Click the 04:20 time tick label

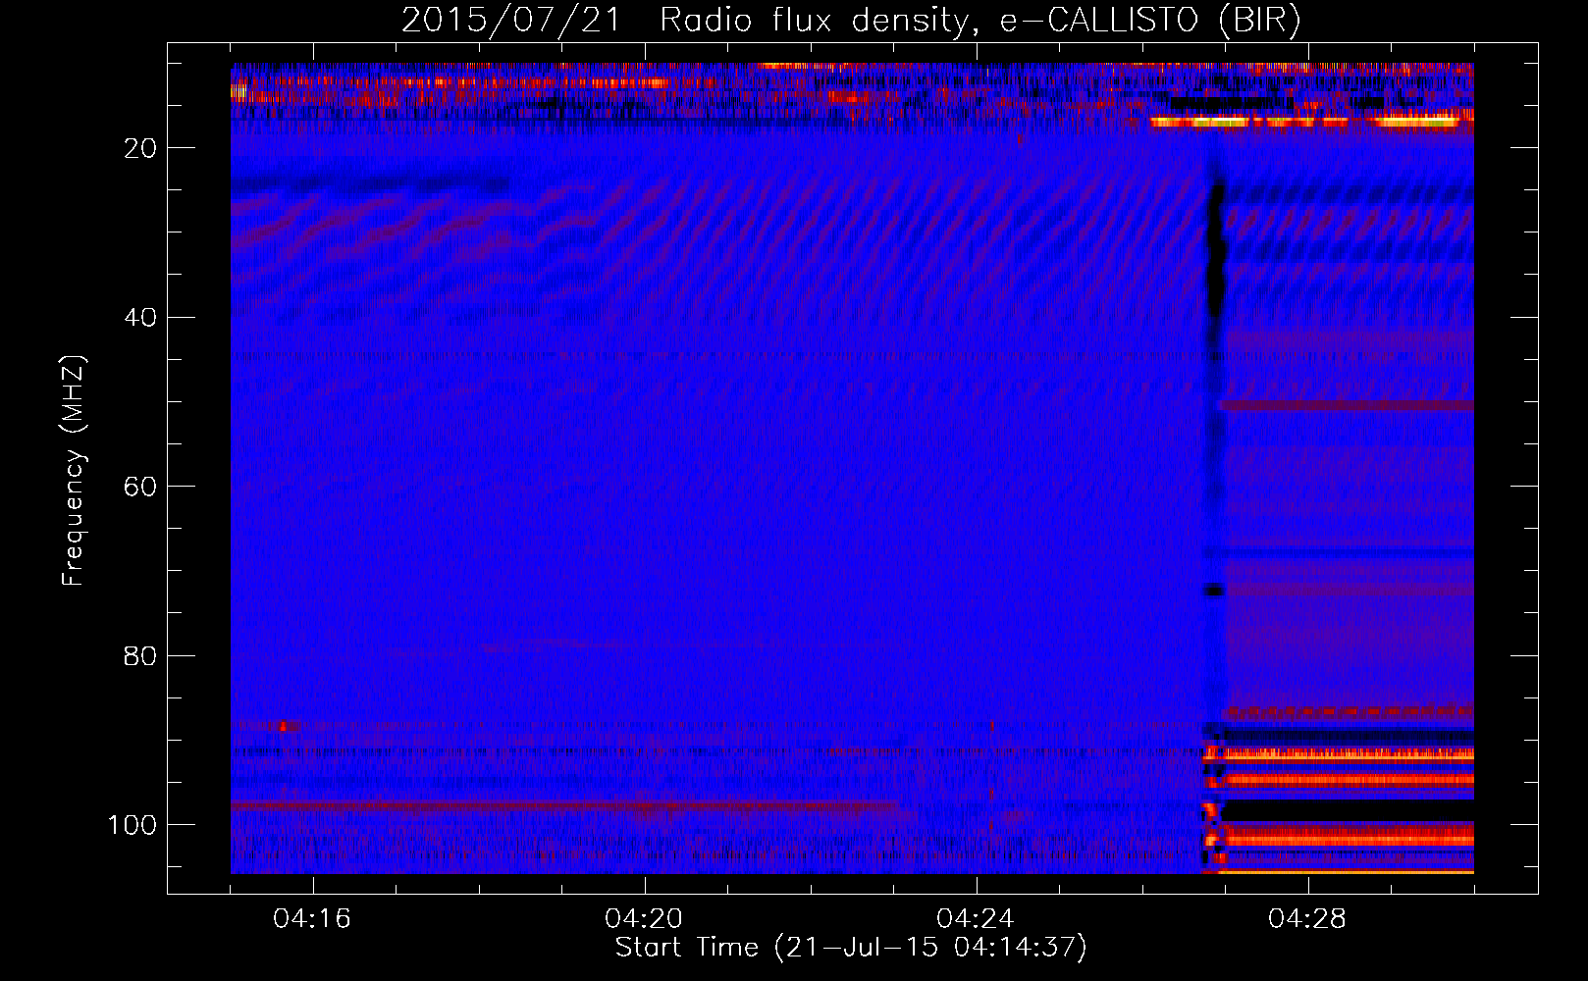pos(644,918)
